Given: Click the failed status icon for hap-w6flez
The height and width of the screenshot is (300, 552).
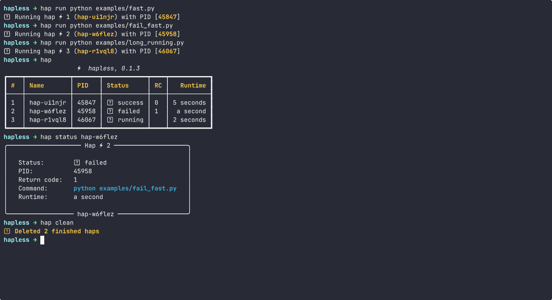Looking at the screenshot, I should click(110, 111).
